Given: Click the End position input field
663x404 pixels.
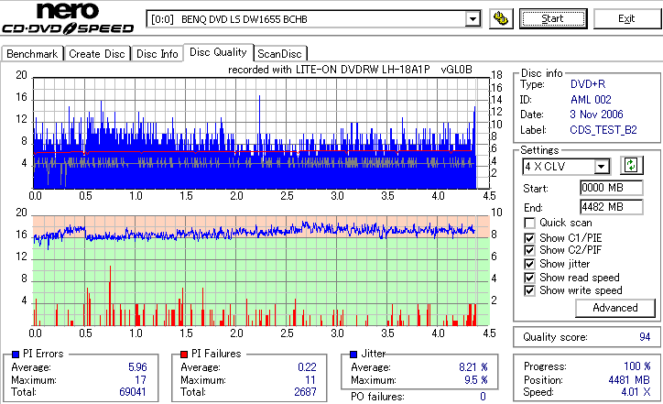Looking at the screenshot, I should [x=612, y=207].
